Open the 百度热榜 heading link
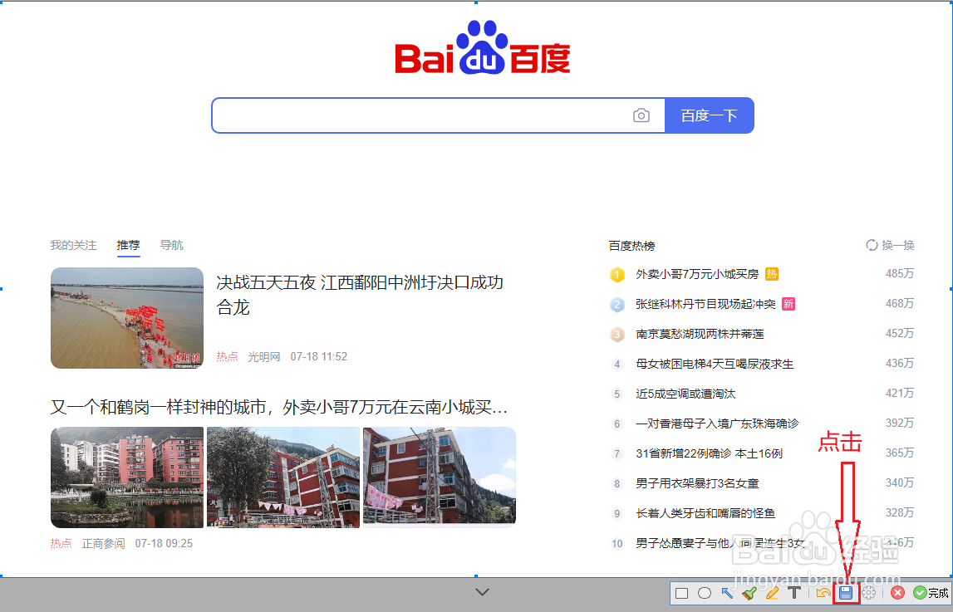This screenshot has height=612, width=953. pos(632,246)
